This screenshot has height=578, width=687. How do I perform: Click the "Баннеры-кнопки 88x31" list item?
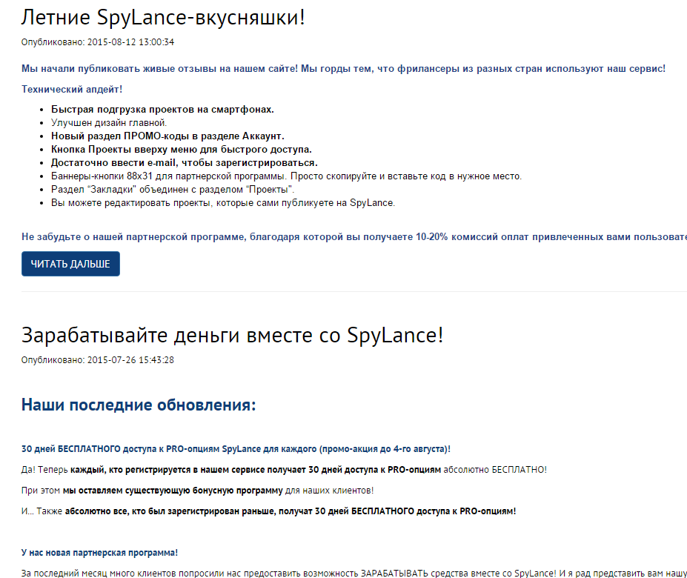tap(286, 176)
